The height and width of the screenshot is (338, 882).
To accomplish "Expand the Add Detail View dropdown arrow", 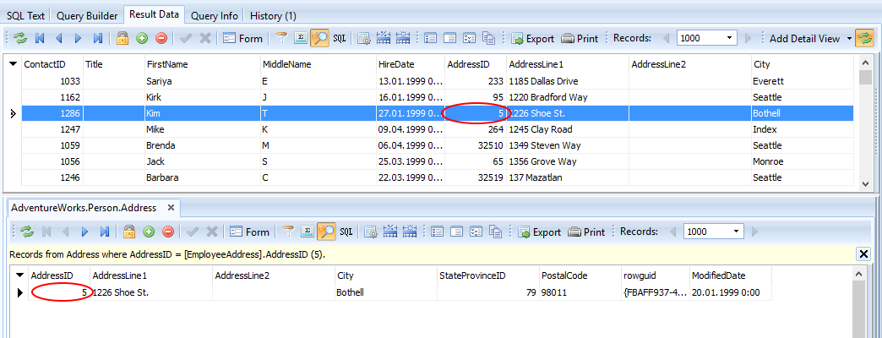I will click(x=849, y=38).
